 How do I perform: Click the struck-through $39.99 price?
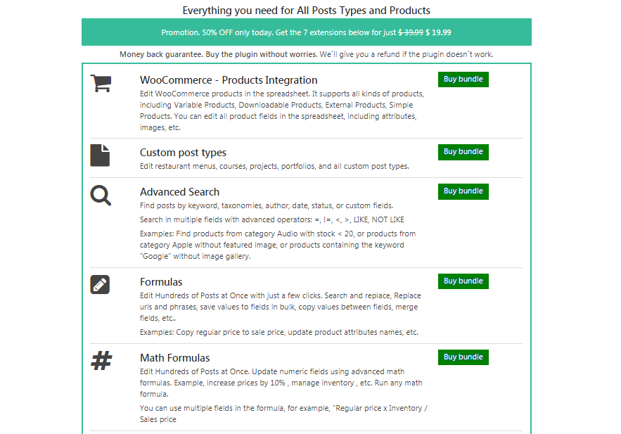pyautogui.click(x=411, y=32)
